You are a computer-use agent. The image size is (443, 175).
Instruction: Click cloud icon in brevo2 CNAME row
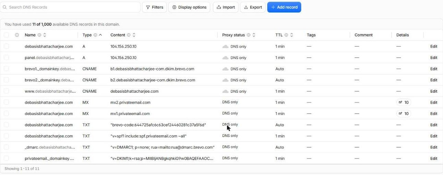(x=225, y=80)
